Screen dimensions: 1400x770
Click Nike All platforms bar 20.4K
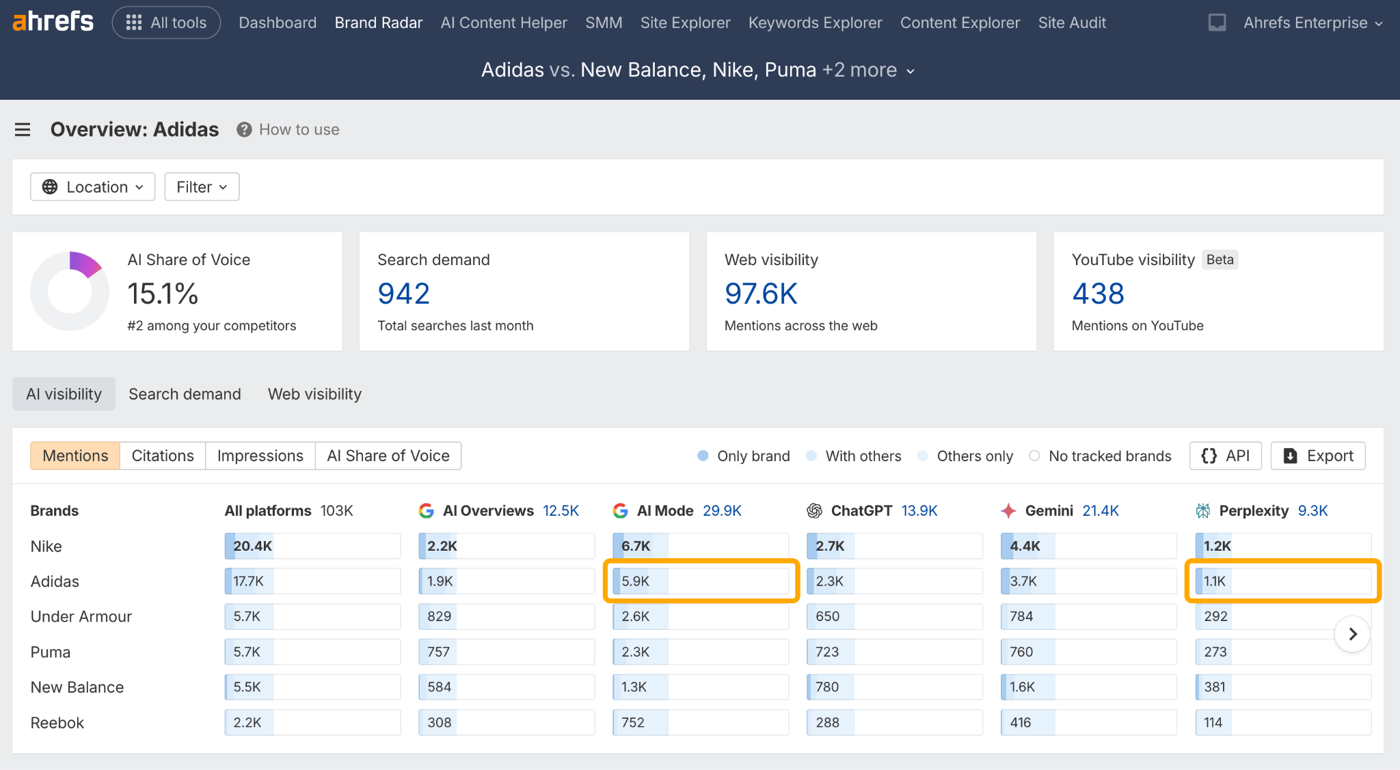[312, 546]
